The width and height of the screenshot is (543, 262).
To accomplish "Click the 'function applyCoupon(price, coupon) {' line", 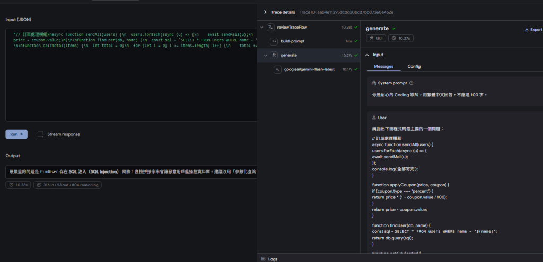I will click(410, 185).
